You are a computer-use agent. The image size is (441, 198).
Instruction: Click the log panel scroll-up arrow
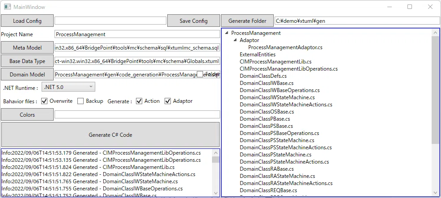[216, 153]
